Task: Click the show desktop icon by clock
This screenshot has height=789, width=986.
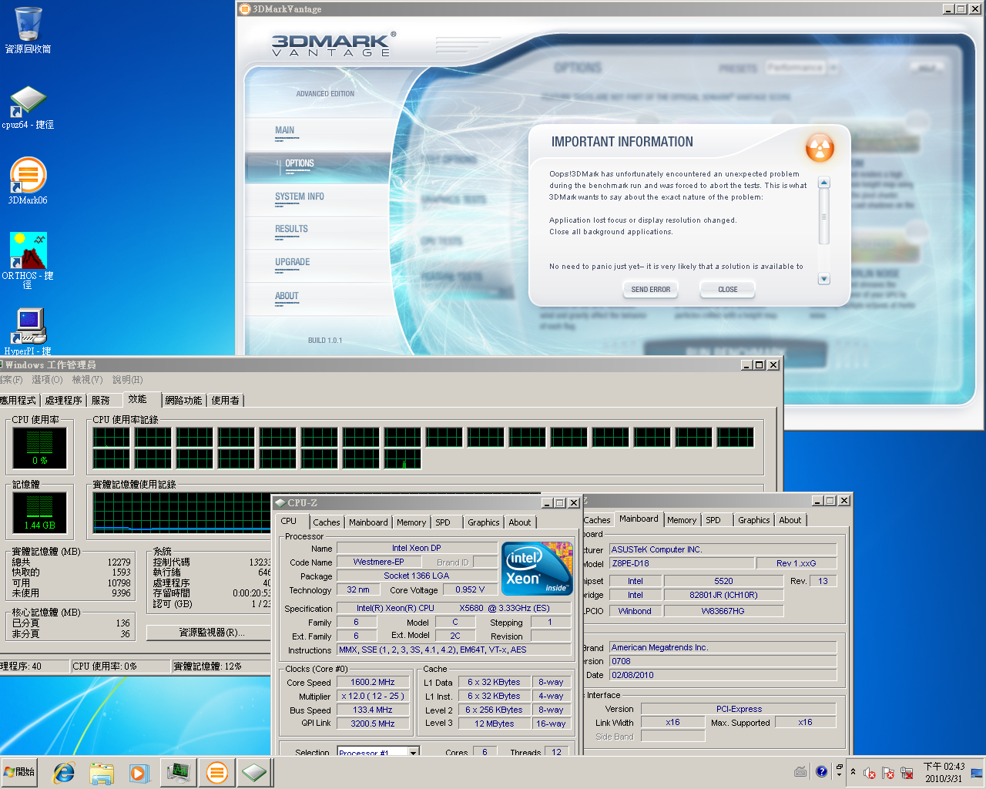Action: pos(977,772)
